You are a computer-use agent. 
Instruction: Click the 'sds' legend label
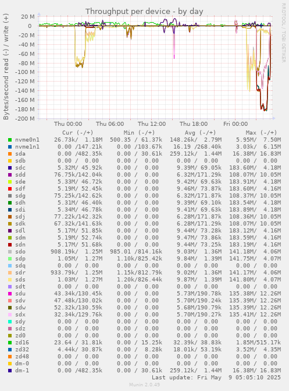click(x=20, y=280)
